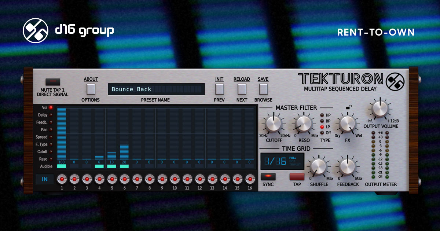Click the master filter RESO knob
440x231 pixels.
(303, 124)
